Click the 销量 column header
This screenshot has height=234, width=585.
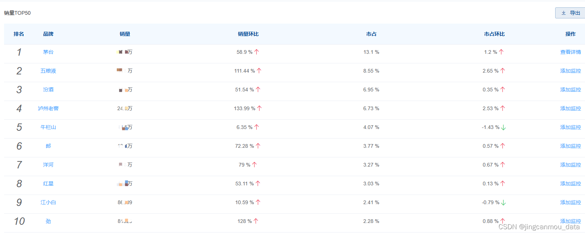125,34
